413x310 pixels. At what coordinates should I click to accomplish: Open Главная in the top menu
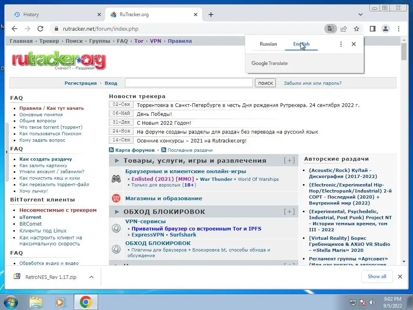click(21, 41)
